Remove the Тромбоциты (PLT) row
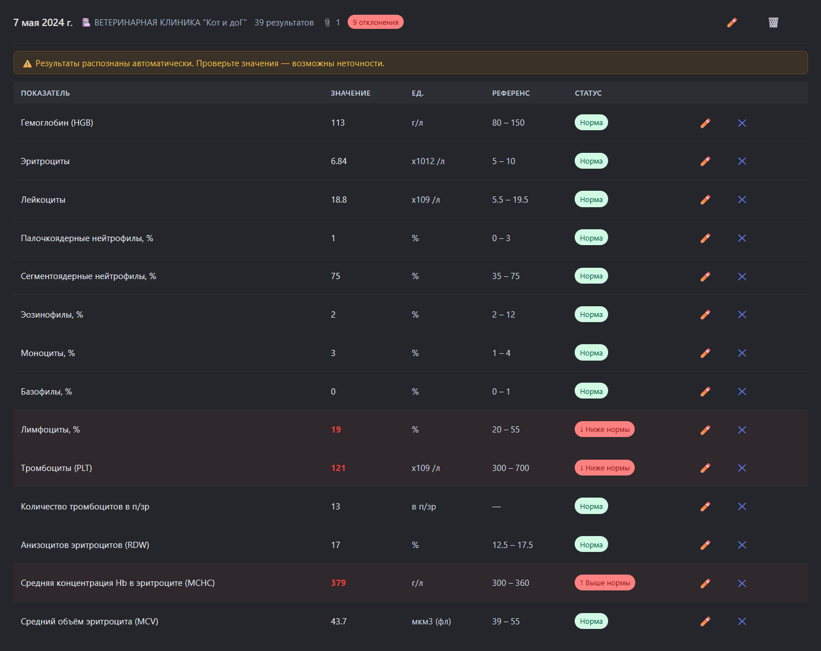 (x=742, y=468)
